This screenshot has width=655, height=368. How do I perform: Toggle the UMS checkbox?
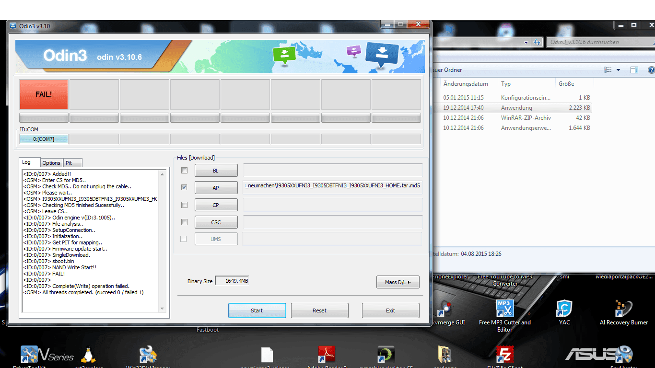point(183,239)
